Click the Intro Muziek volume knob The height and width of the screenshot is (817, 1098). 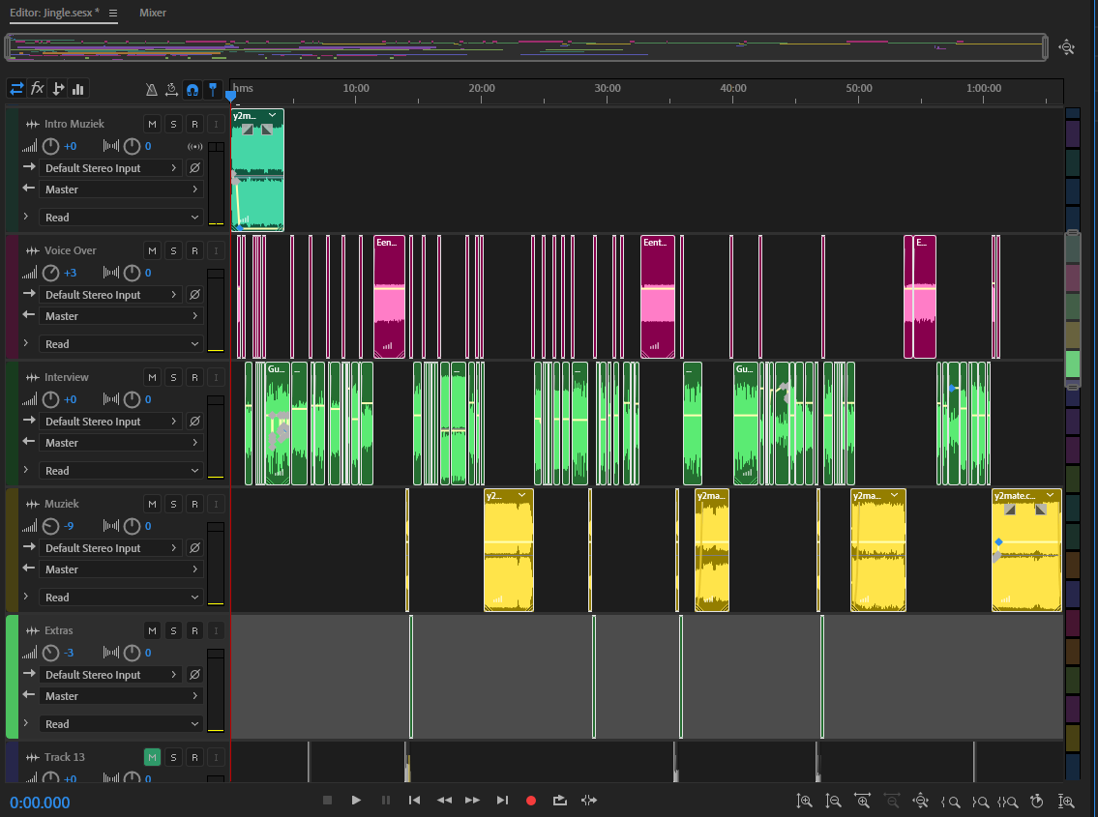pyautogui.click(x=50, y=146)
